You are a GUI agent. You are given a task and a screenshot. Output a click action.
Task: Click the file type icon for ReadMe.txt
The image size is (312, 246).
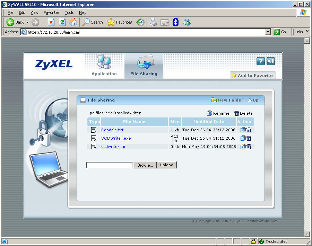(x=94, y=130)
